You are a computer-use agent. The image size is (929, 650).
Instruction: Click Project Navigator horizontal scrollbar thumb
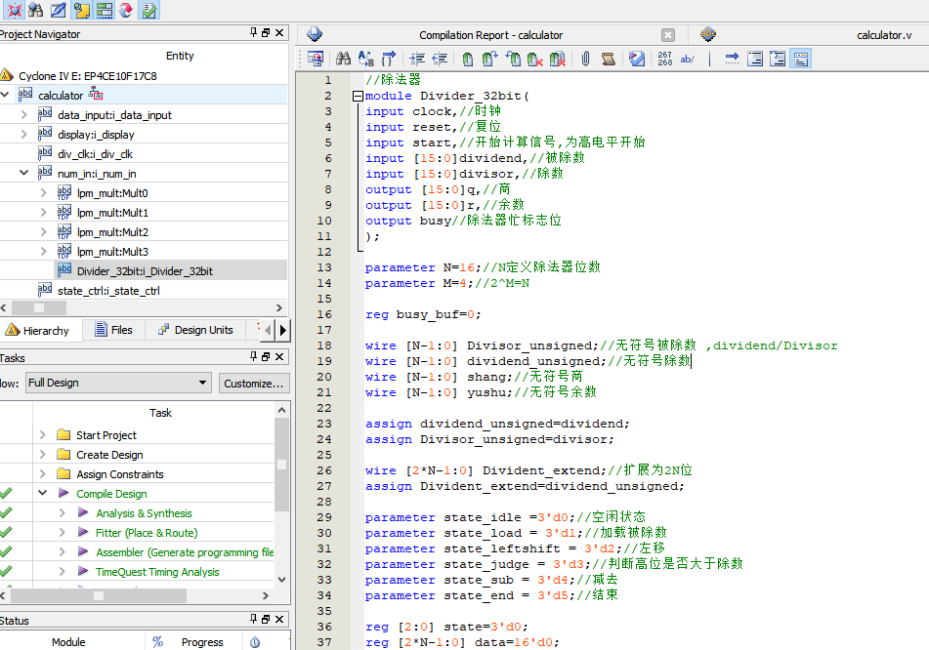click(39, 307)
